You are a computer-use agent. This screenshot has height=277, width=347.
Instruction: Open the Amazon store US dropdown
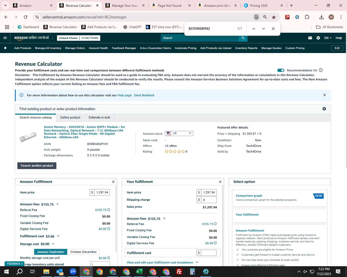(179, 133)
